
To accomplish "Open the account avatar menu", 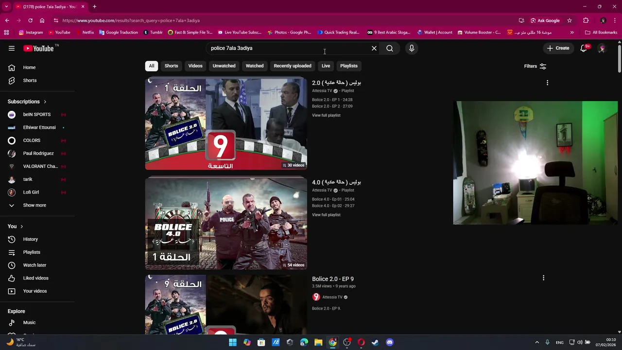I will 602,48.
